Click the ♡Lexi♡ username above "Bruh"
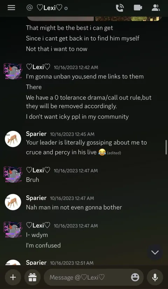This screenshot has height=289, width=168. click(38, 170)
